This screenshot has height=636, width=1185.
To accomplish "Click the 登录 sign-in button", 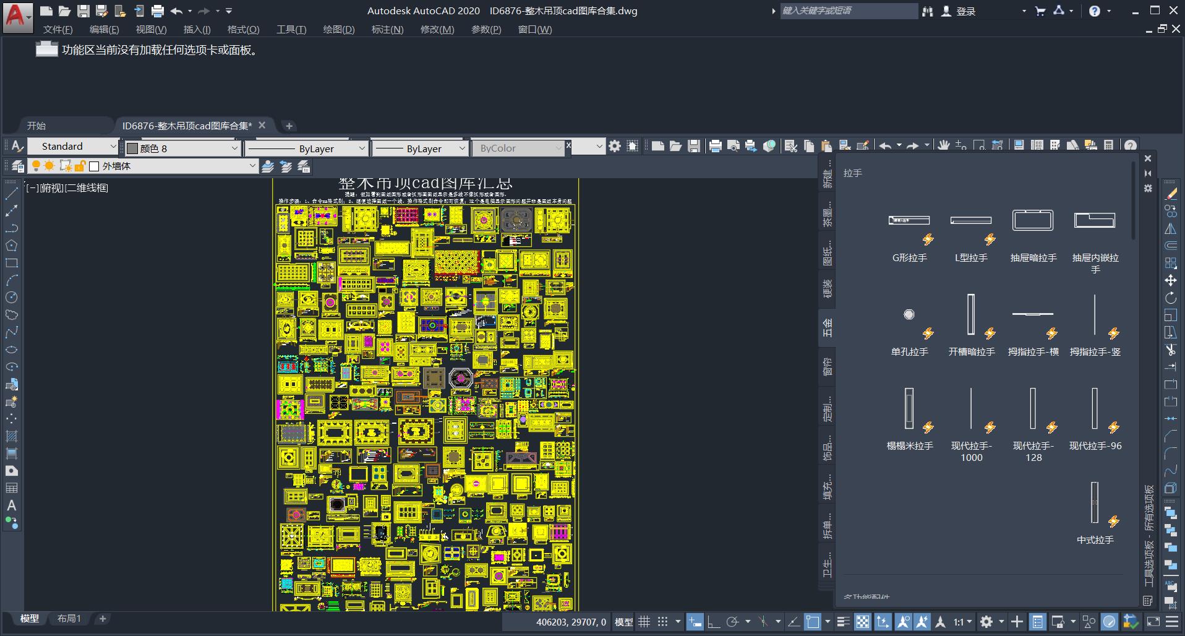I will pos(965,11).
